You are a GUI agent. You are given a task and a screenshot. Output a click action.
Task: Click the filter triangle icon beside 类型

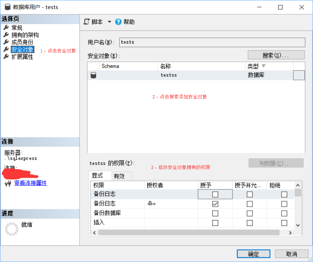(x=264, y=66)
